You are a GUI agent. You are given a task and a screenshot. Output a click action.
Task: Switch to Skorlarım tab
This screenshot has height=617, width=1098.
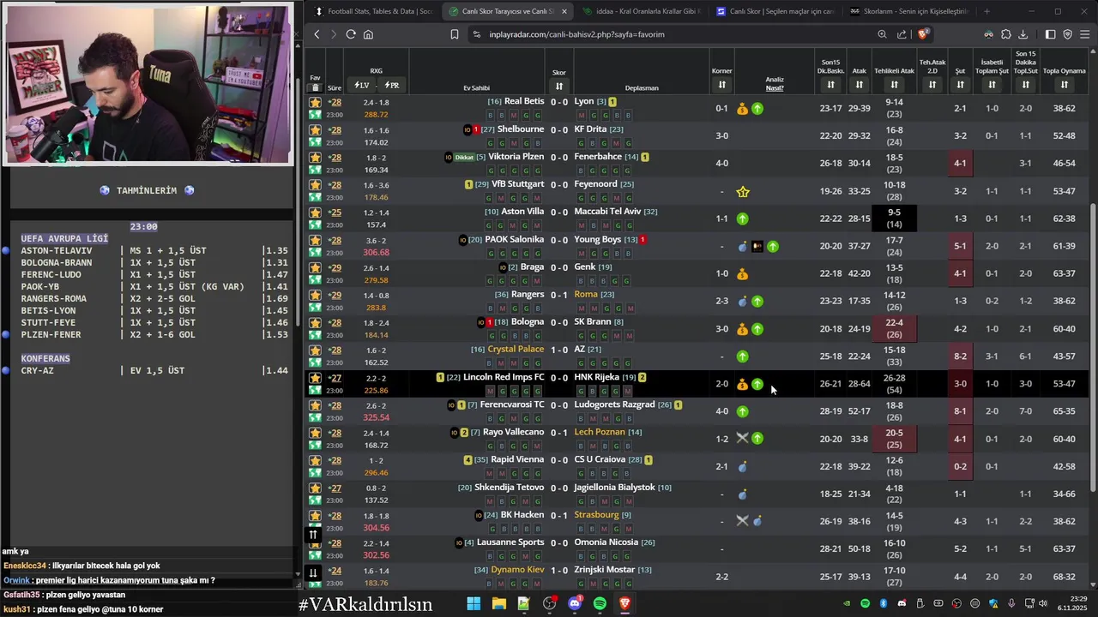[x=910, y=11]
